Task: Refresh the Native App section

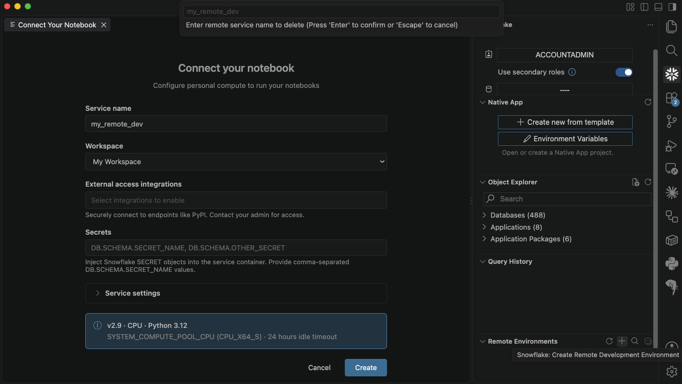Action: pyautogui.click(x=648, y=102)
